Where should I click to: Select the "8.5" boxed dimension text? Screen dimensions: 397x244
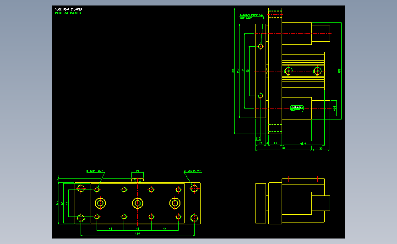(x=258, y=138)
